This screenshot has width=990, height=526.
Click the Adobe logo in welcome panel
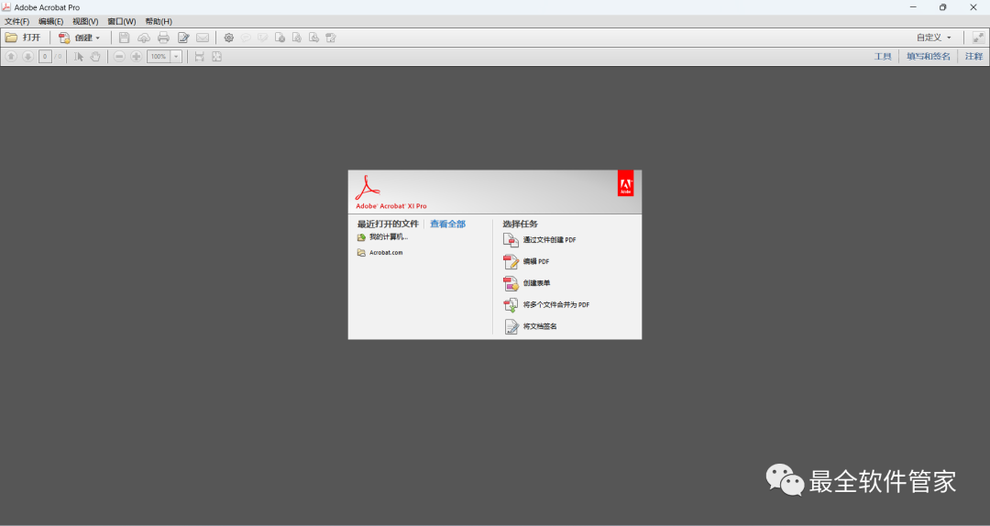pos(625,183)
